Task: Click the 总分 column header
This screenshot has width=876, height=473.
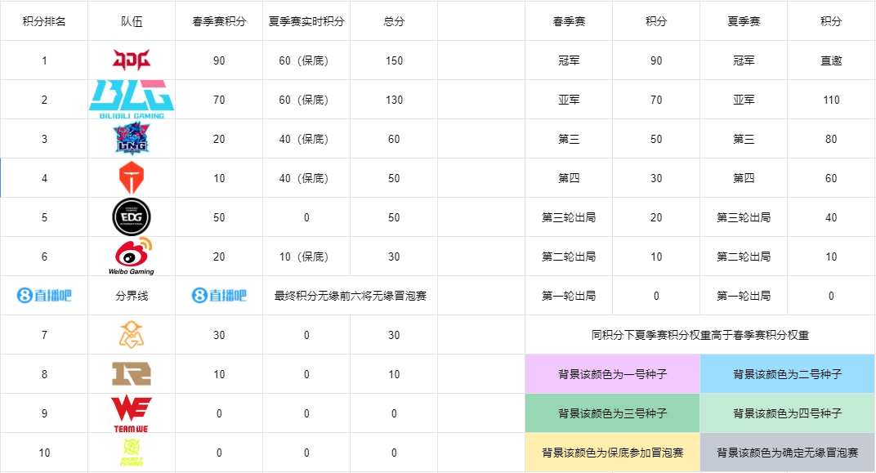Action: pyautogui.click(x=394, y=21)
